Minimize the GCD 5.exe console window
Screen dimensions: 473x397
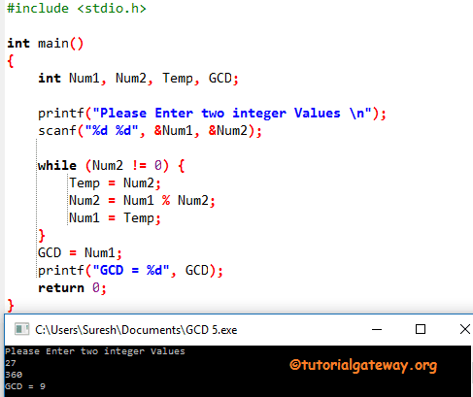coord(377,330)
